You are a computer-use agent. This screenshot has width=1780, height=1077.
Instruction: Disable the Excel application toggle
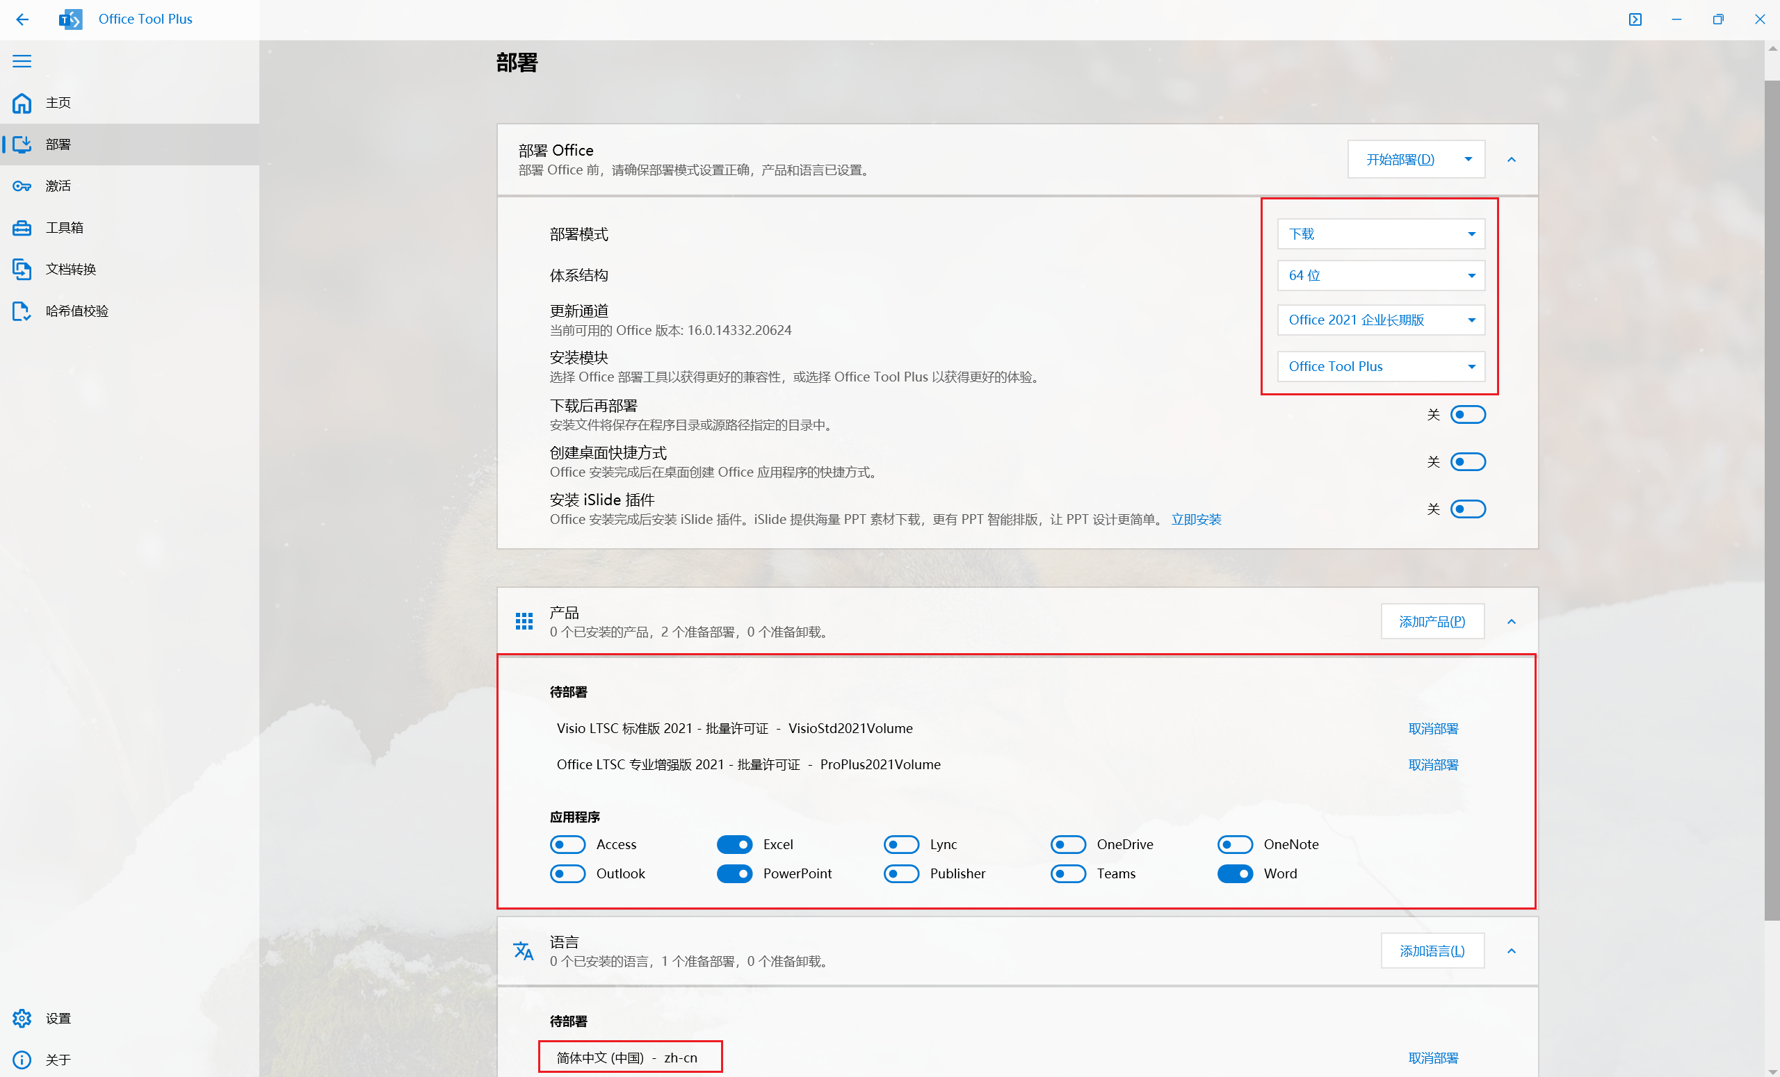[734, 844]
